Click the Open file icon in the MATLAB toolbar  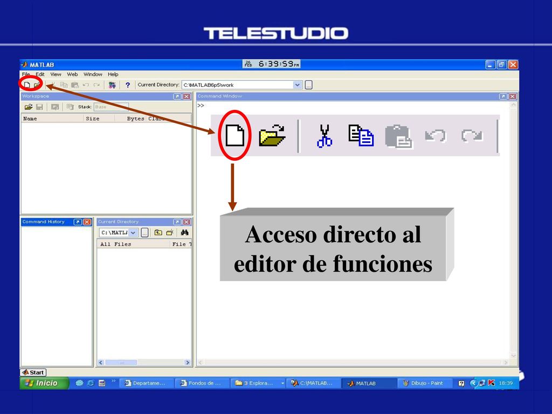pyautogui.click(x=37, y=85)
